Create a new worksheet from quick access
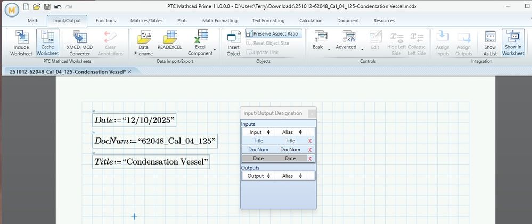 click(x=27, y=6)
